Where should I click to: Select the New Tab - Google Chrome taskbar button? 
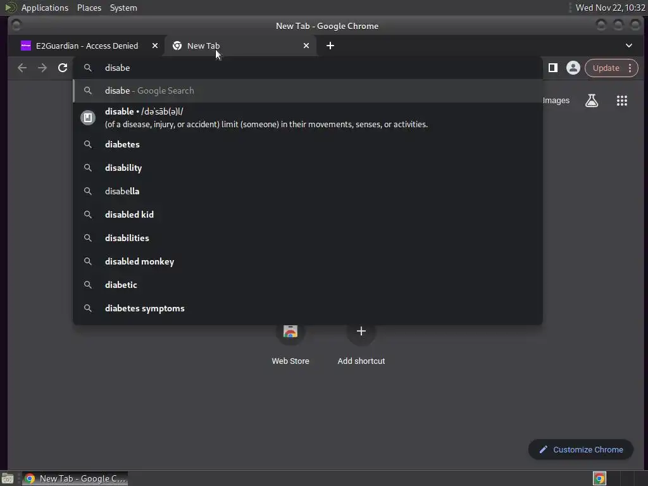pyautogui.click(x=75, y=478)
